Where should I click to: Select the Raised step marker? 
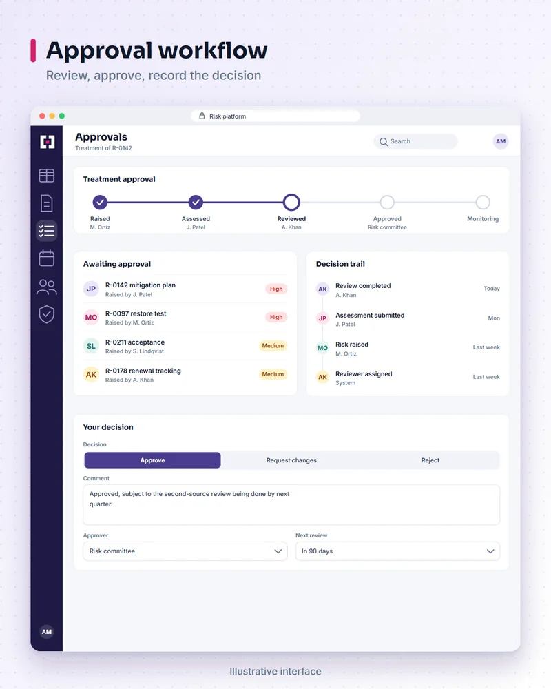[x=100, y=203]
